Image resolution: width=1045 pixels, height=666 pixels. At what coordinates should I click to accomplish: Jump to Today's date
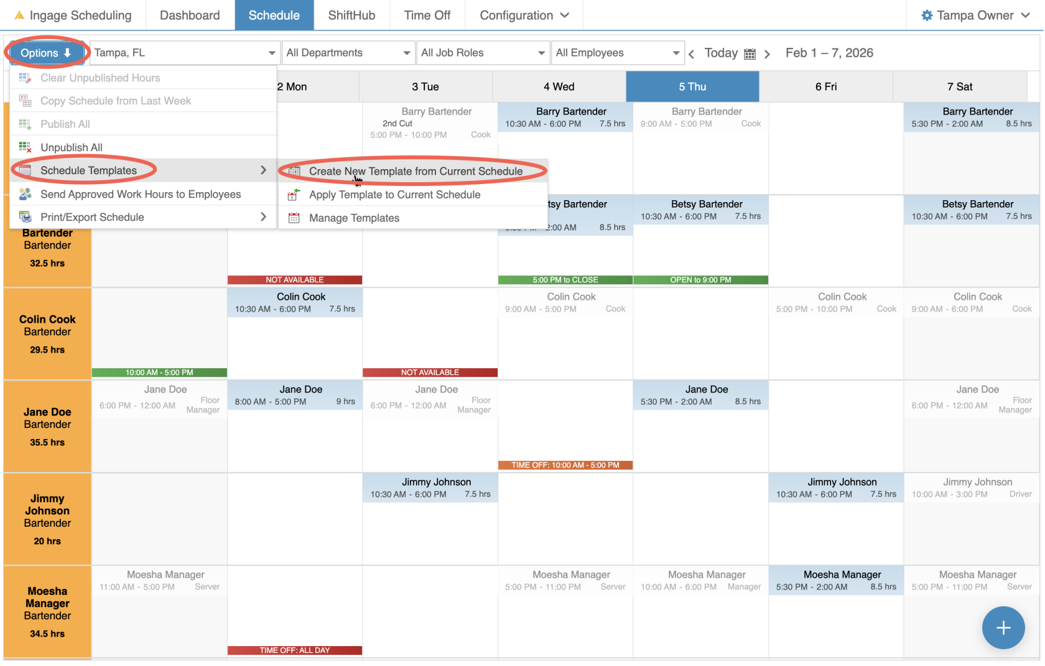point(720,53)
